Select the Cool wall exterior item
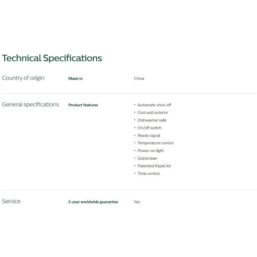 click(153, 113)
